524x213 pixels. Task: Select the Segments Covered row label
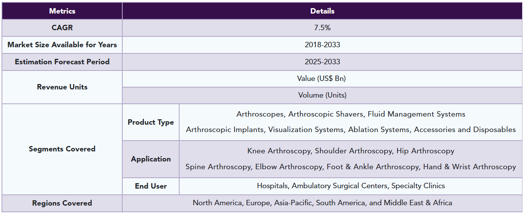pyautogui.click(x=62, y=149)
